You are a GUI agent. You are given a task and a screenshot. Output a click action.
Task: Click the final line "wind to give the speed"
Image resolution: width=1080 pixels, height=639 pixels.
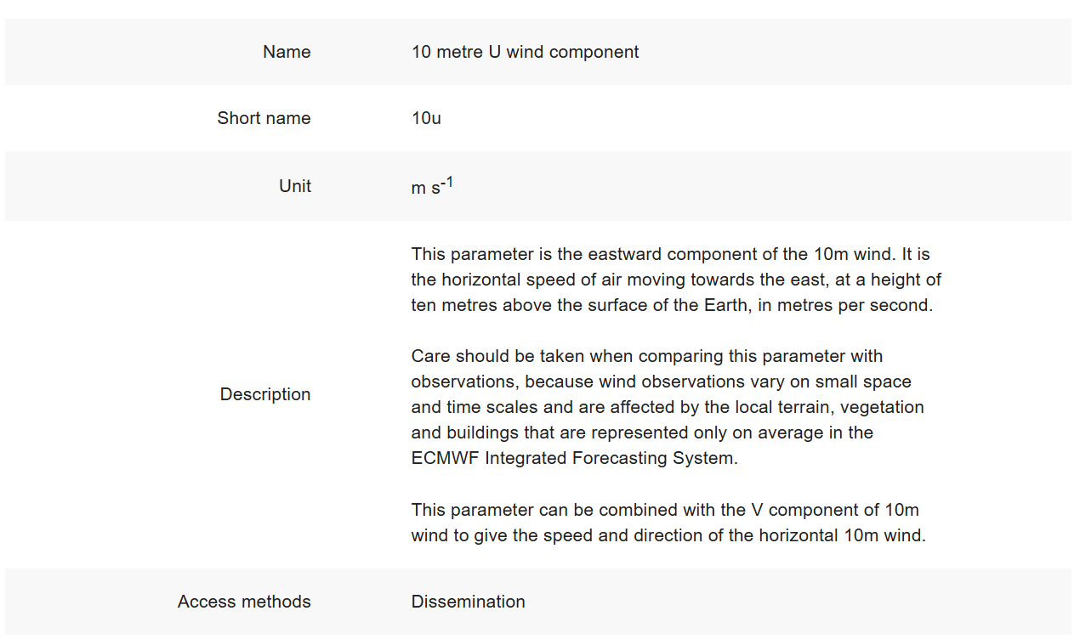668,535
